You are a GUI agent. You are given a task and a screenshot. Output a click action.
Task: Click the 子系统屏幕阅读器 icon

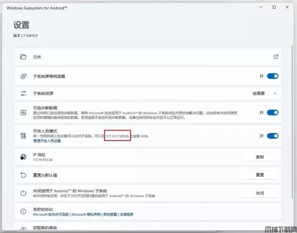(x=23, y=76)
